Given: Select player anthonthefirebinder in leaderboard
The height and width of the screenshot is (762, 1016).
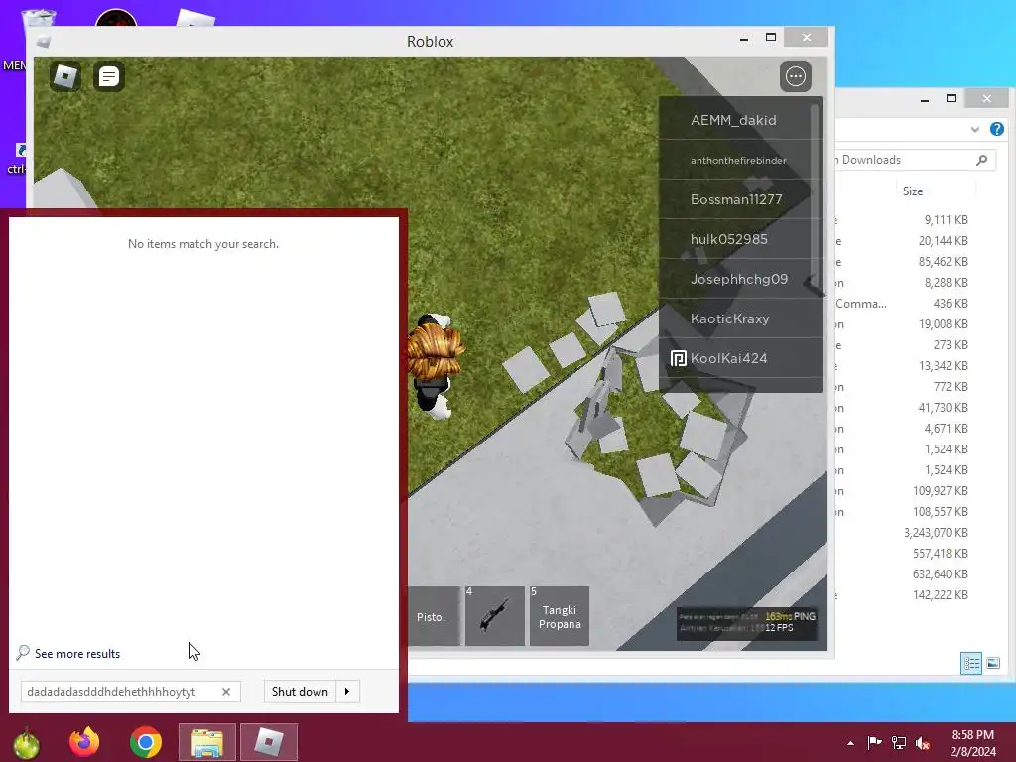Looking at the screenshot, I should tap(737, 160).
